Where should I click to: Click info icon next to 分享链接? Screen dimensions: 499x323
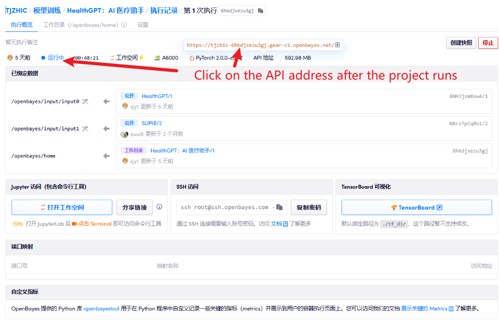(x=159, y=207)
